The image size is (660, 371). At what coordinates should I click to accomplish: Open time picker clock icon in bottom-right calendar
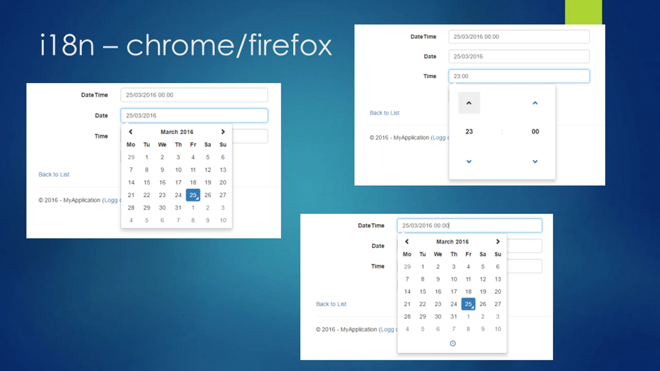(453, 343)
